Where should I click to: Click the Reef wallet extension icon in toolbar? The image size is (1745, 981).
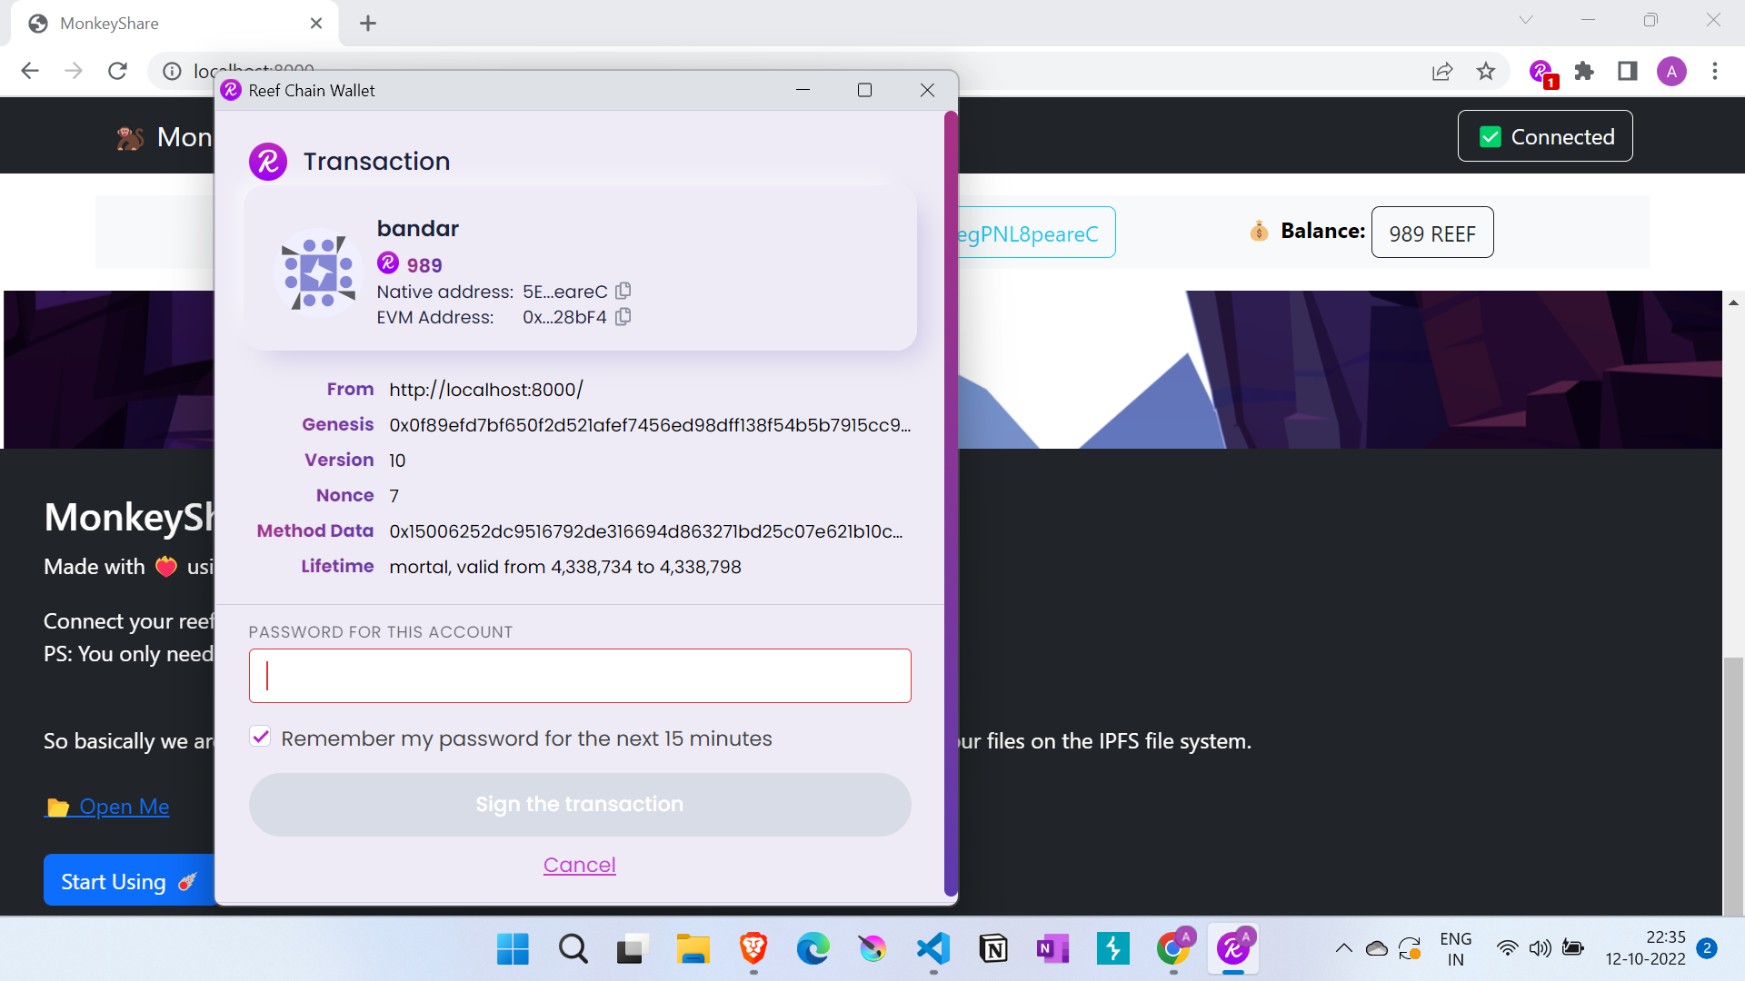[x=1541, y=71]
